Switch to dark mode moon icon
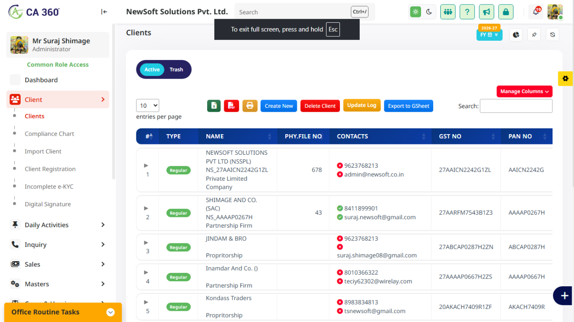 pyautogui.click(x=429, y=12)
